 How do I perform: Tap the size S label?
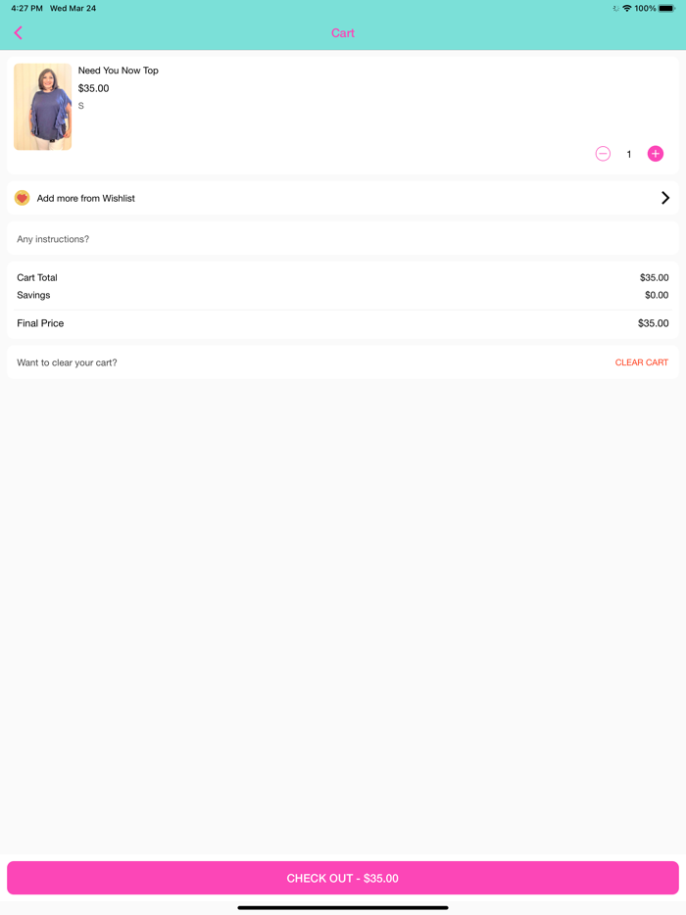pyautogui.click(x=81, y=106)
